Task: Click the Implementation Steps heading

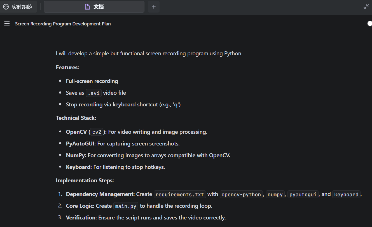Action: 85,180
